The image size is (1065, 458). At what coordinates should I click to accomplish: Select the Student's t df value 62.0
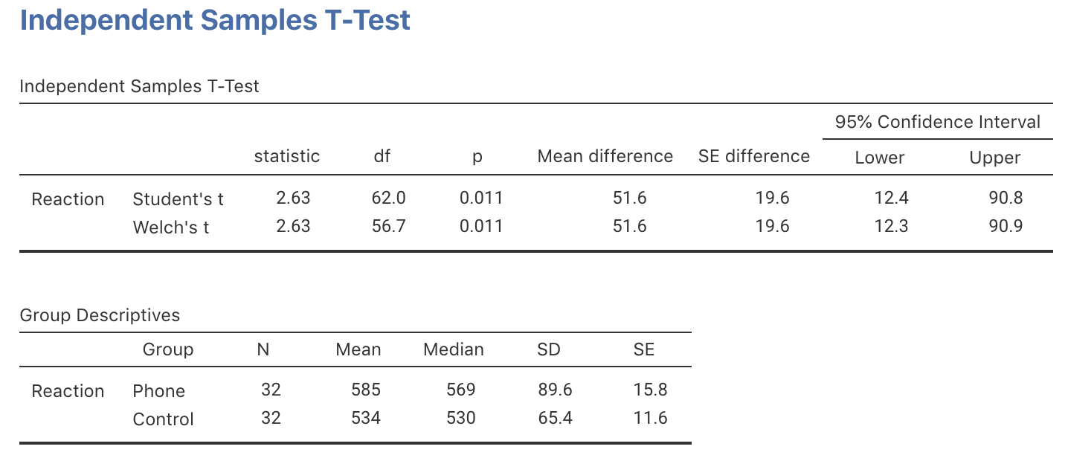point(388,198)
